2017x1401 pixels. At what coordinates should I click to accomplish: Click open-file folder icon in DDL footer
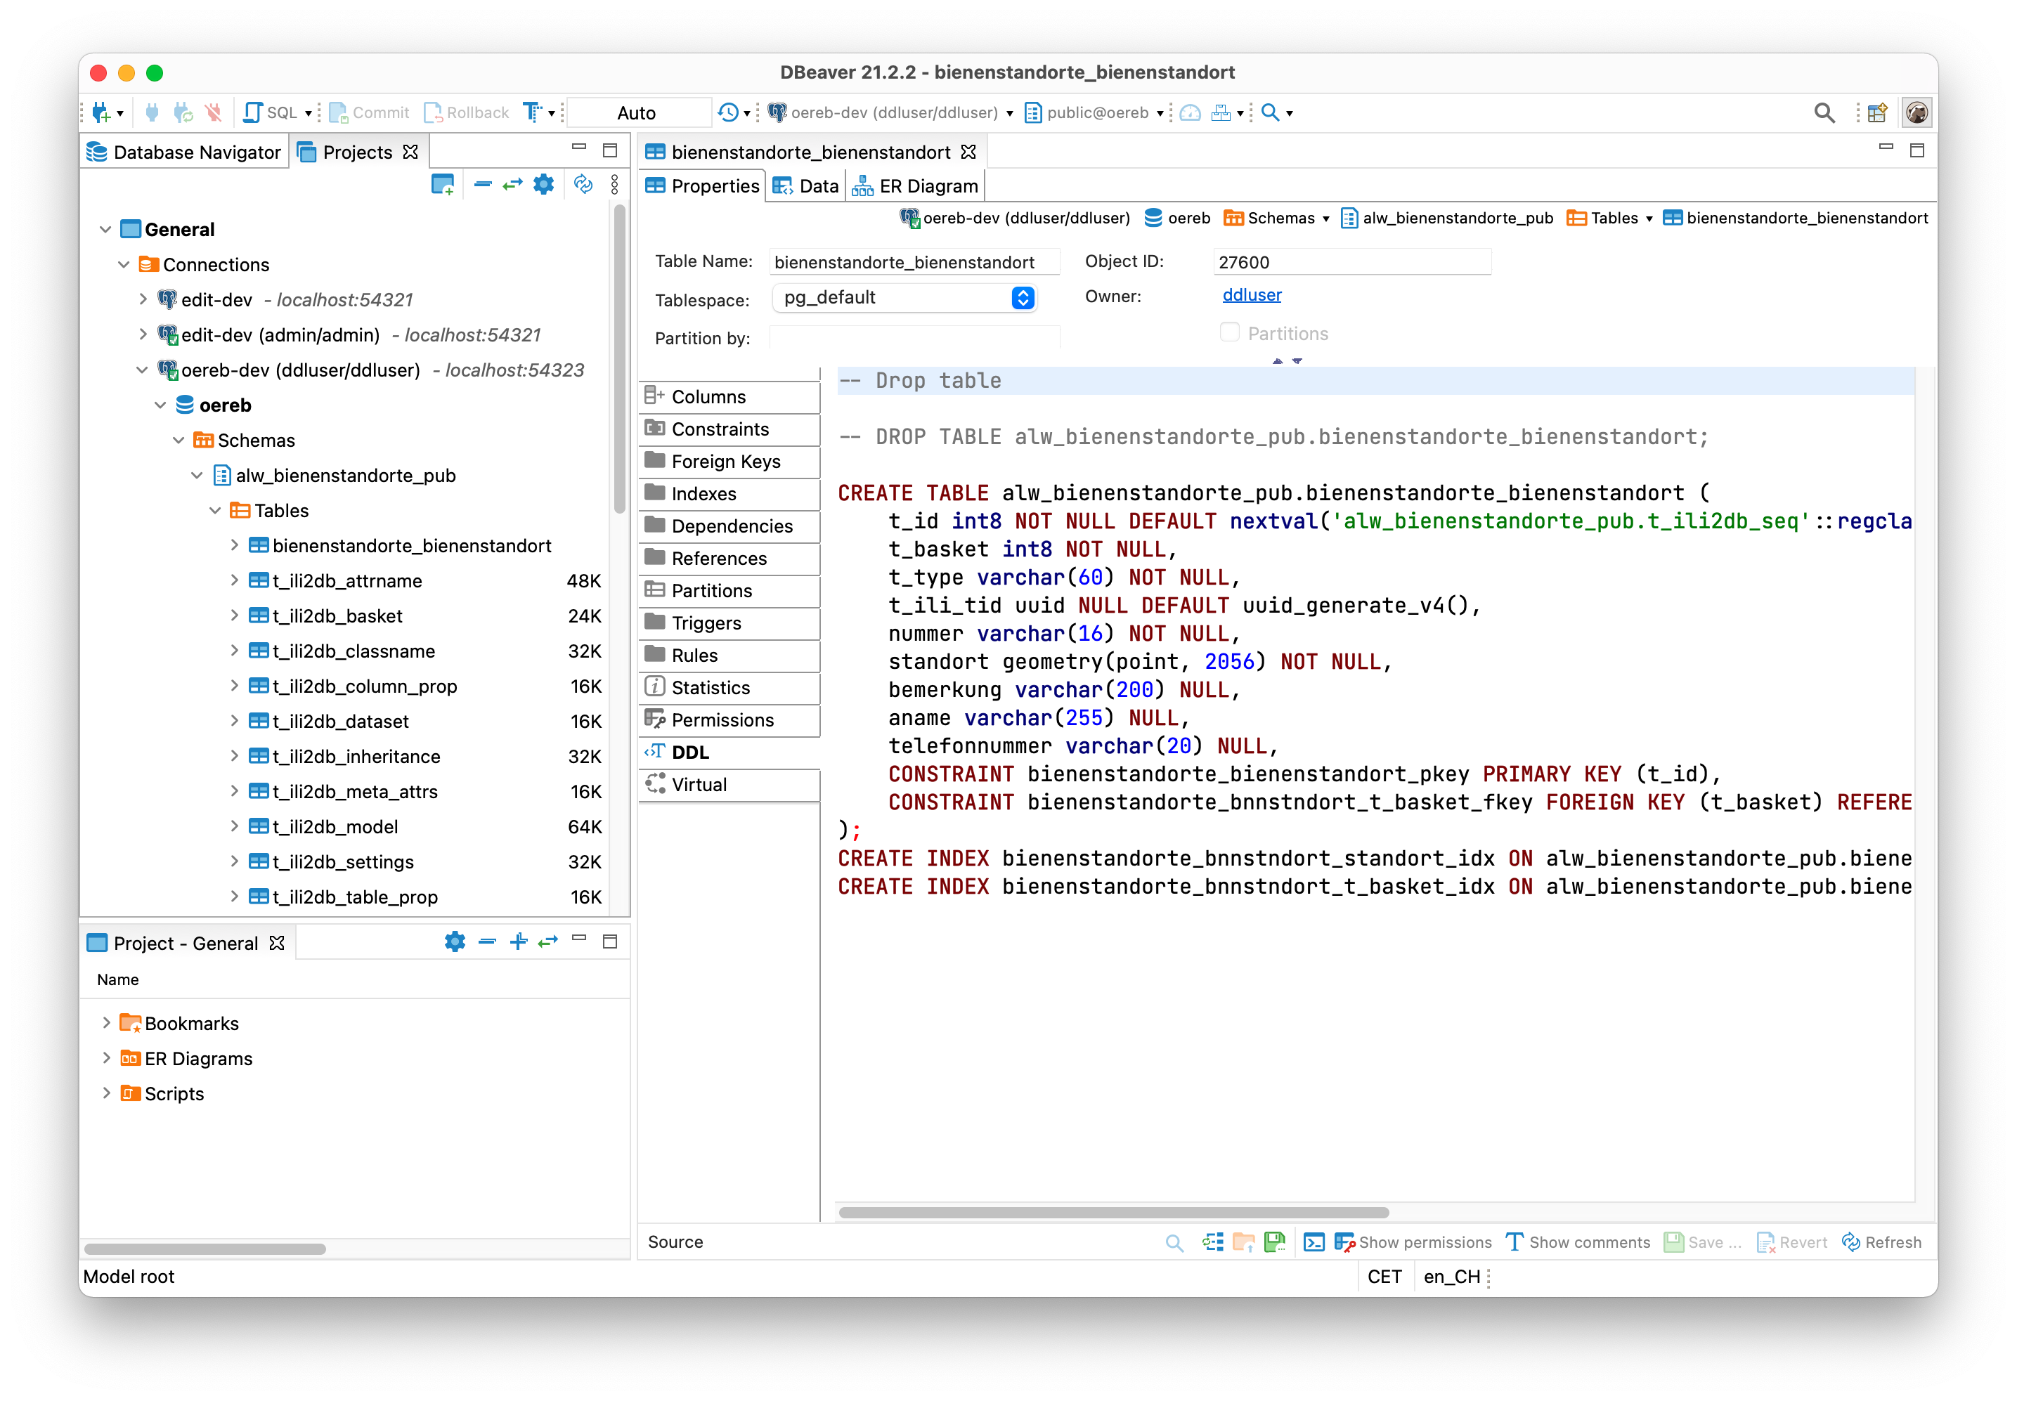click(1243, 1242)
